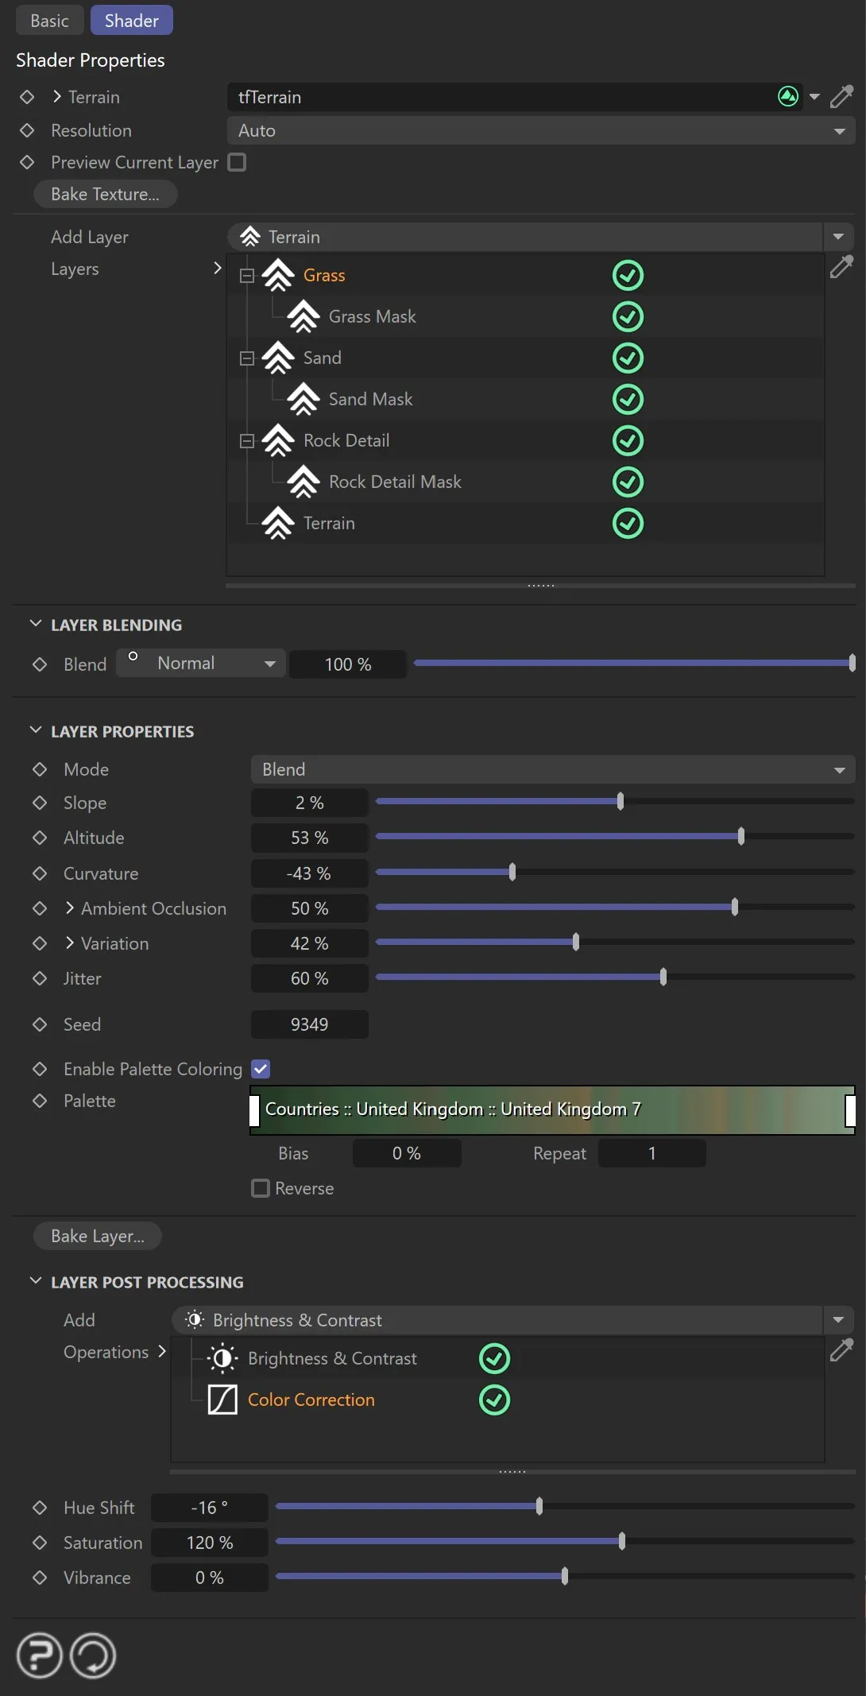
Task: Open the Normal blend mode dropdown
Action: coord(200,664)
